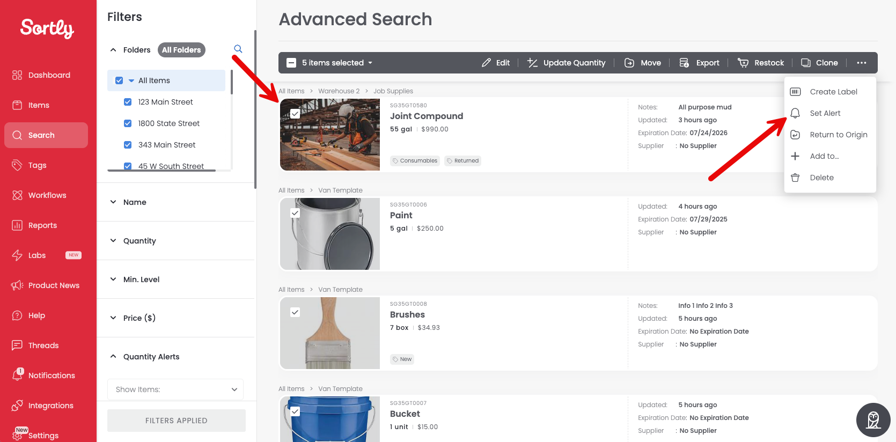Deselect the Joint Compound item checkbox
This screenshot has width=896, height=442.
[295, 114]
